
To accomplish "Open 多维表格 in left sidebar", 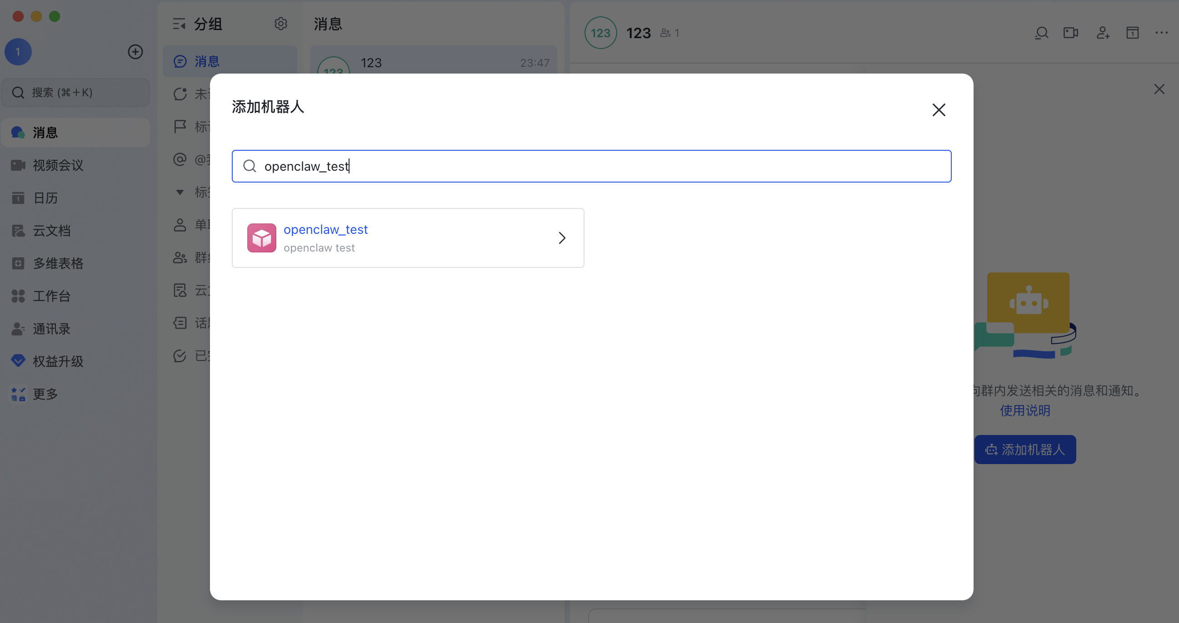I will click(58, 263).
